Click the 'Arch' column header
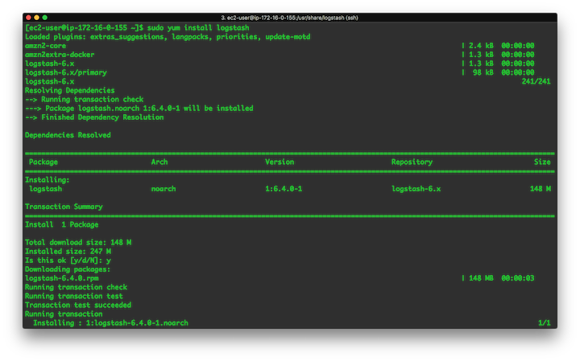Viewport: 580px width, 361px height. point(159,162)
